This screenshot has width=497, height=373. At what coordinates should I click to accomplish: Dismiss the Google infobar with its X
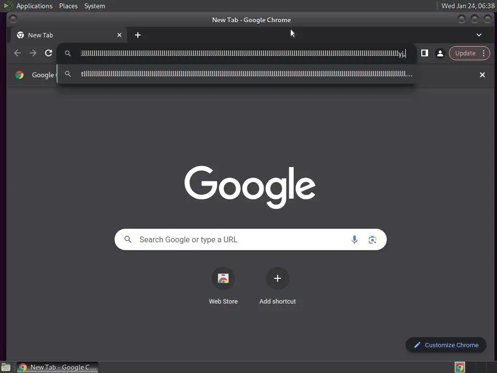[482, 75]
